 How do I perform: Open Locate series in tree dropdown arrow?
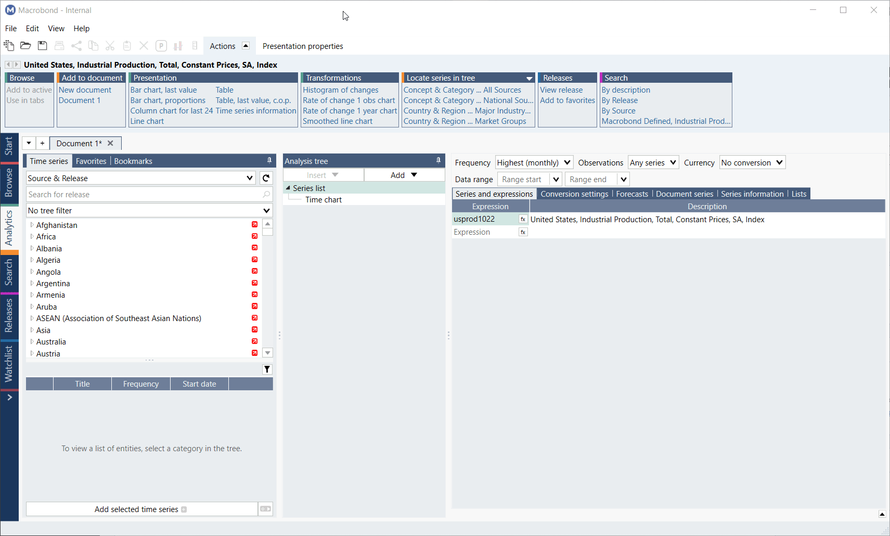(x=530, y=78)
